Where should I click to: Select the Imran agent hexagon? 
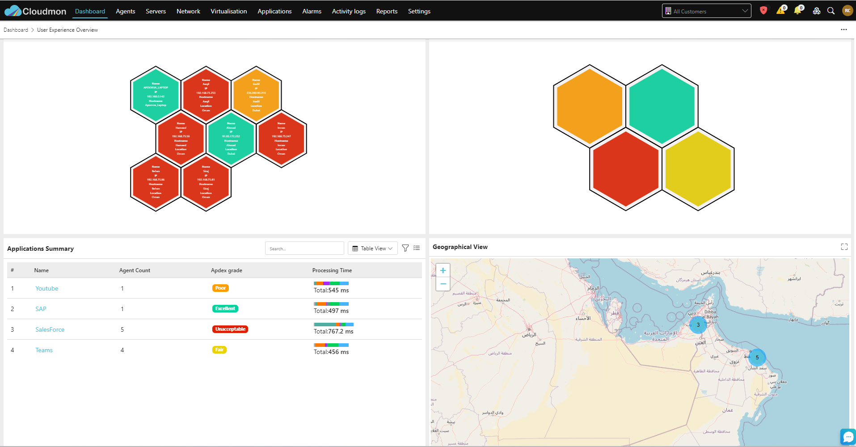point(281,138)
